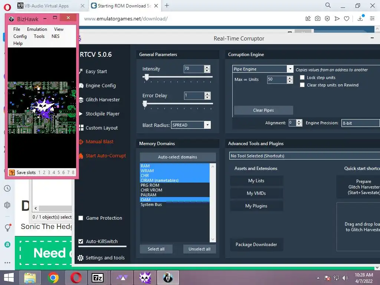Screen dimensions: 380x285
Task: Enable Game Protection checkbox
Action: point(81,218)
